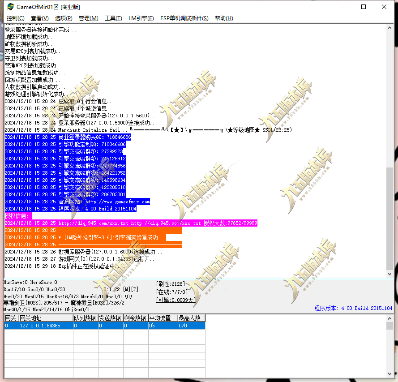Click the 寒霜剑卫[BOSS],205/517 status line
398x382 pixels.
(x=64, y=303)
